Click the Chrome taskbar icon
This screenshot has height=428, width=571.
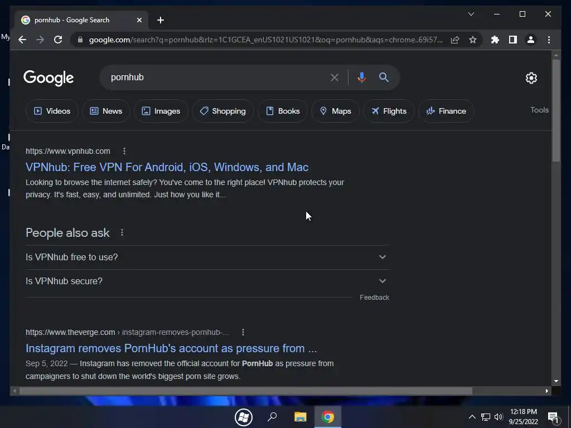(328, 417)
